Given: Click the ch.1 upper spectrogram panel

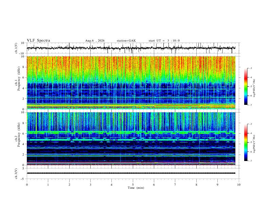Looking at the screenshot, I should [x=131, y=83].
